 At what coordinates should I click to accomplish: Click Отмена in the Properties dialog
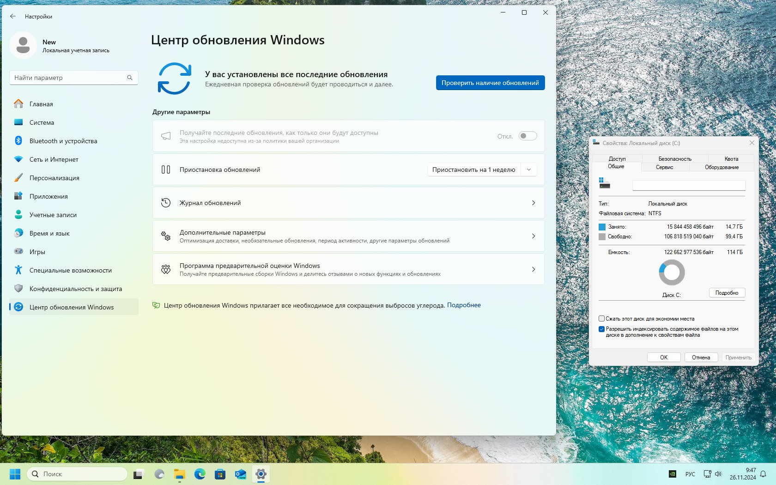(701, 357)
